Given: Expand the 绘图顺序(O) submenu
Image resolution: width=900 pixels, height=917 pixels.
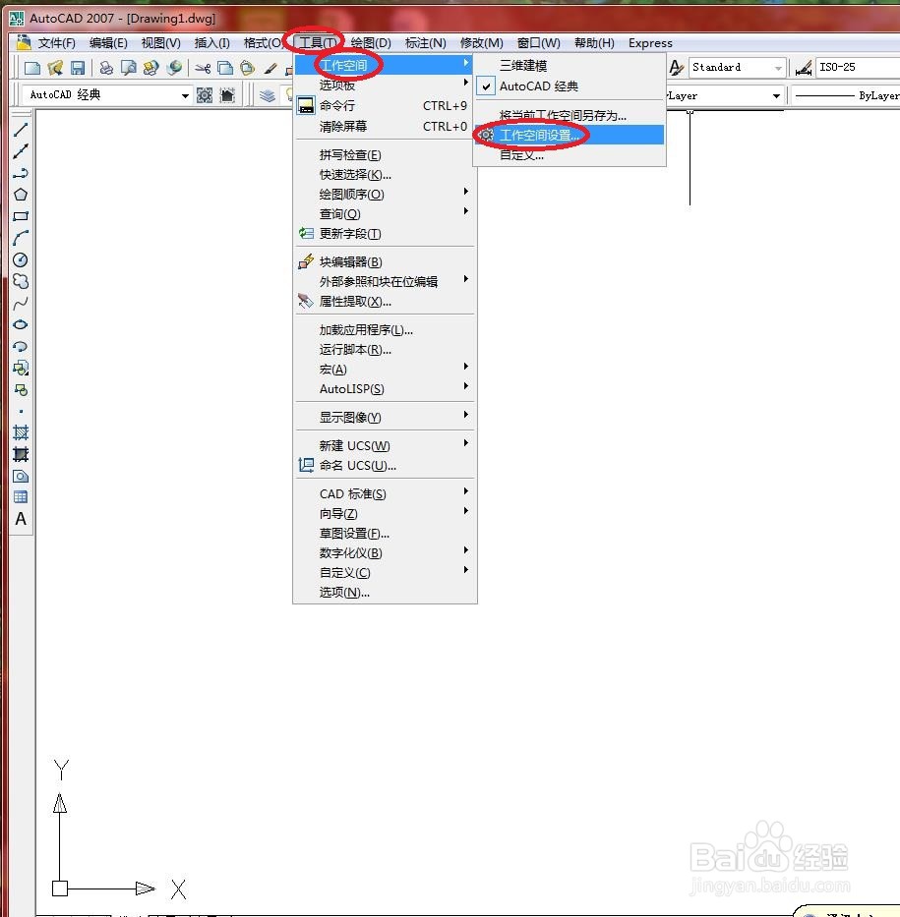Looking at the screenshot, I should tap(385, 195).
